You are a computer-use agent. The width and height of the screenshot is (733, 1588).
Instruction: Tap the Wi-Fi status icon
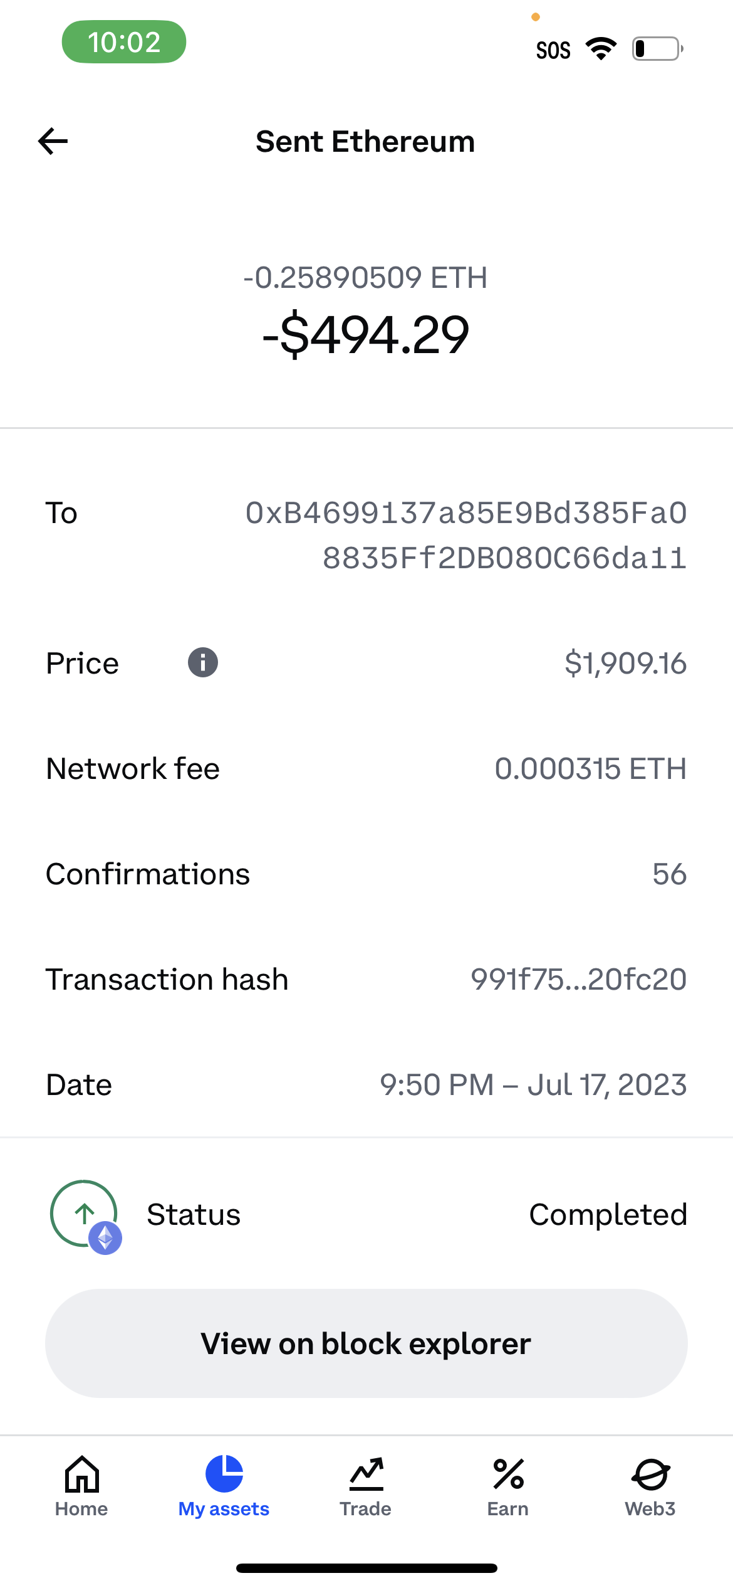click(x=601, y=49)
